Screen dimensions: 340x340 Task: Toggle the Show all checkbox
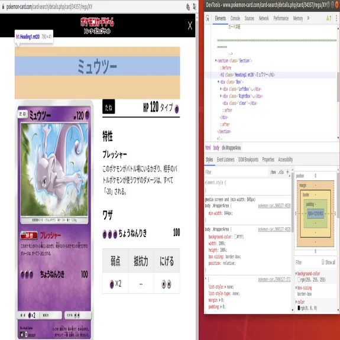click(x=323, y=262)
